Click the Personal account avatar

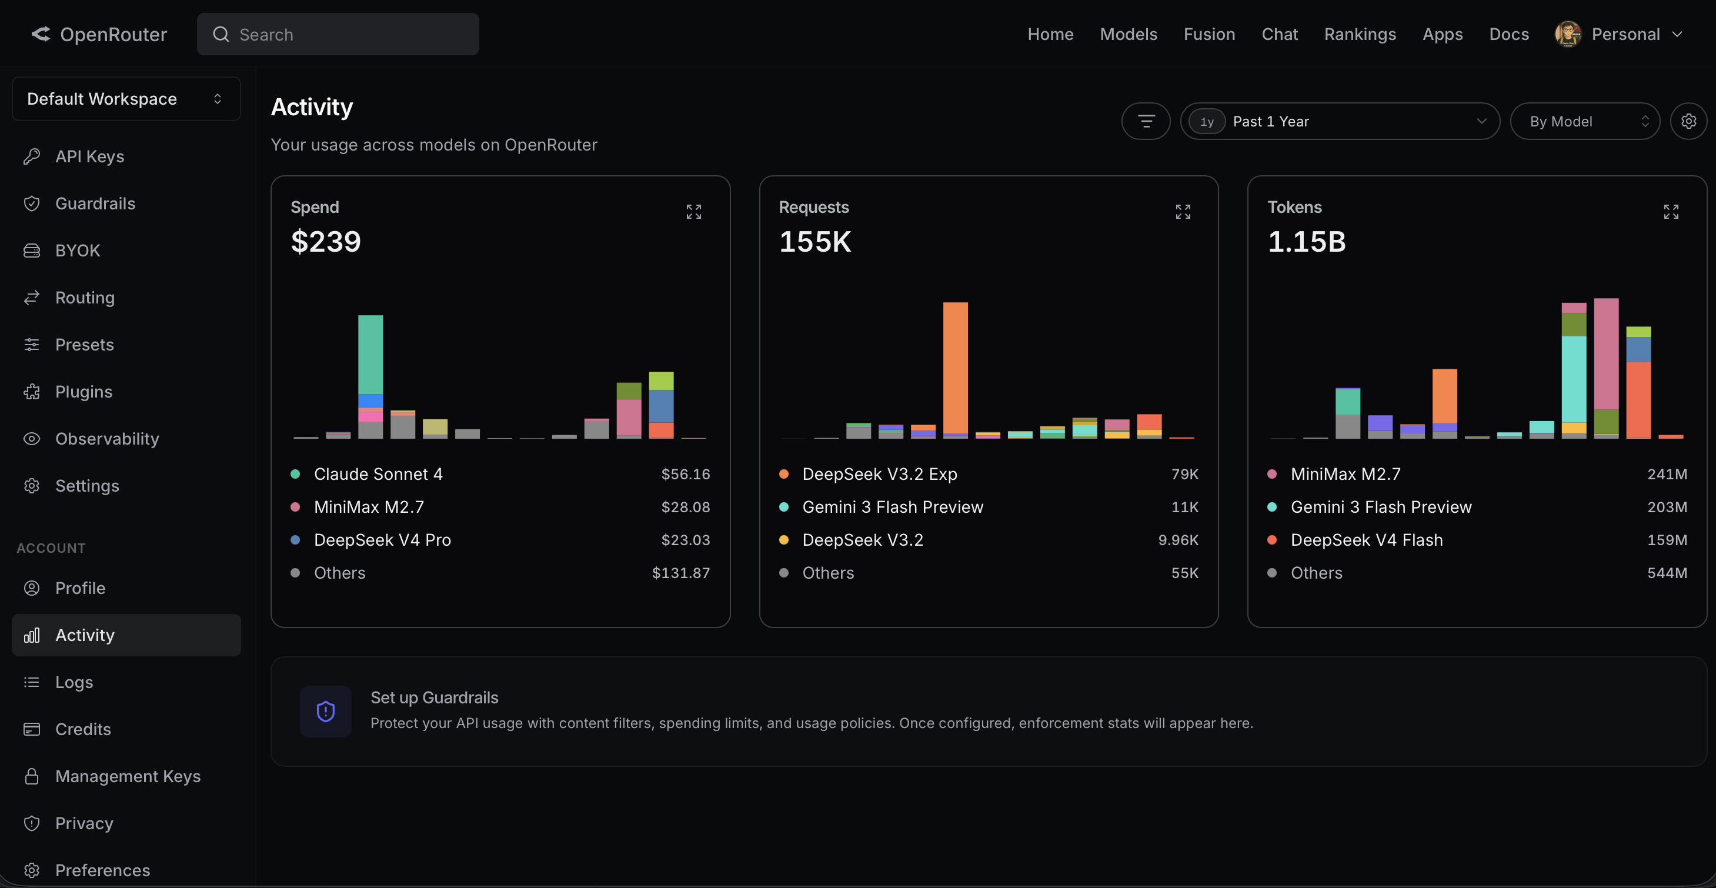click(1568, 34)
